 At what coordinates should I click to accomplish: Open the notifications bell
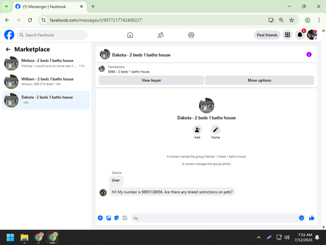click(x=300, y=35)
